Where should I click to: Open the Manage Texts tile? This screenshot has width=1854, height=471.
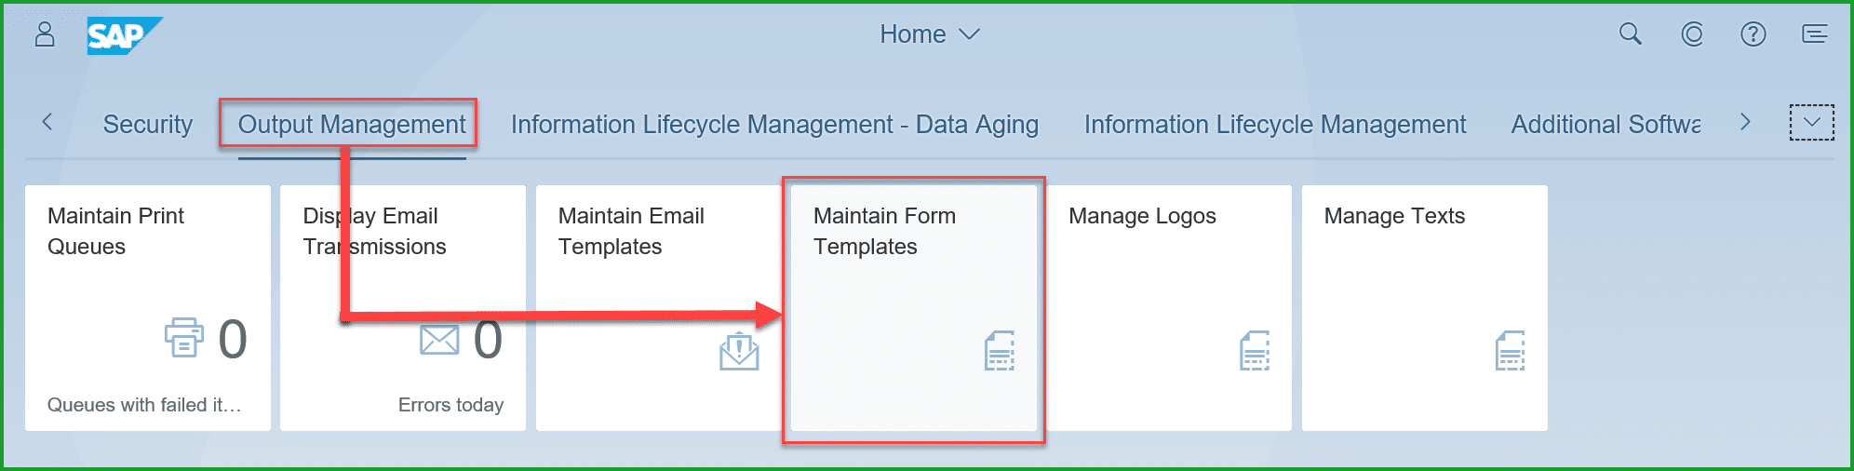coord(1424,307)
